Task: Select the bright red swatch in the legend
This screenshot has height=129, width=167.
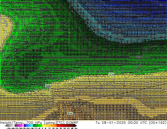Action: [57, 125]
